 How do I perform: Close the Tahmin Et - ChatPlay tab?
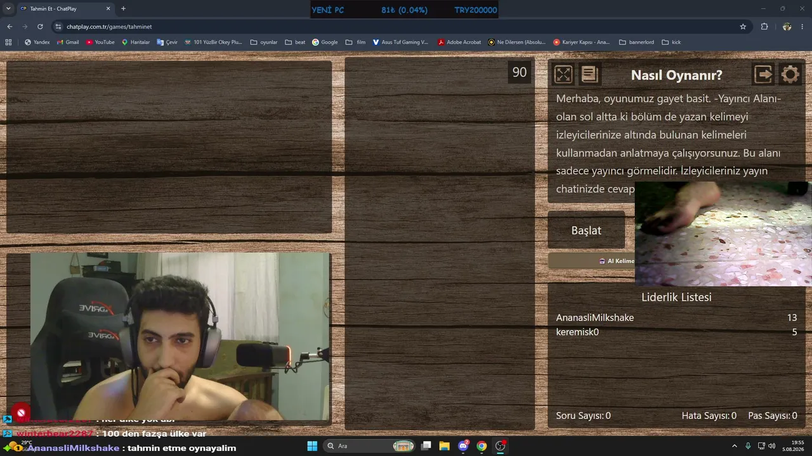[108, 9]
